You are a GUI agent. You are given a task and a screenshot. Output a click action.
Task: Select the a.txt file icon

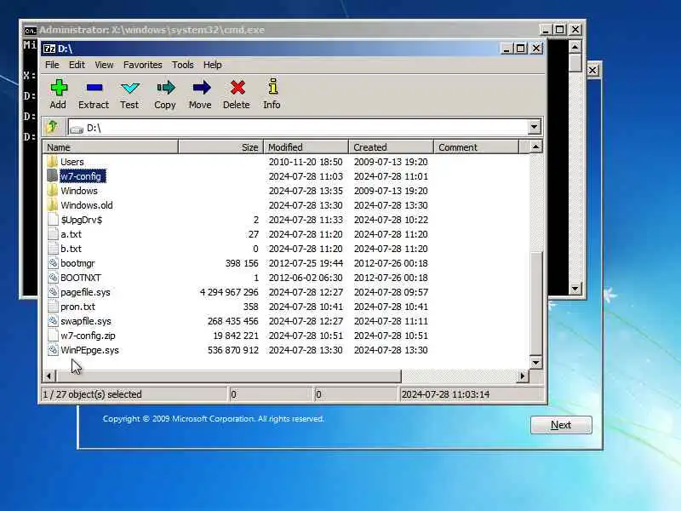53,233
